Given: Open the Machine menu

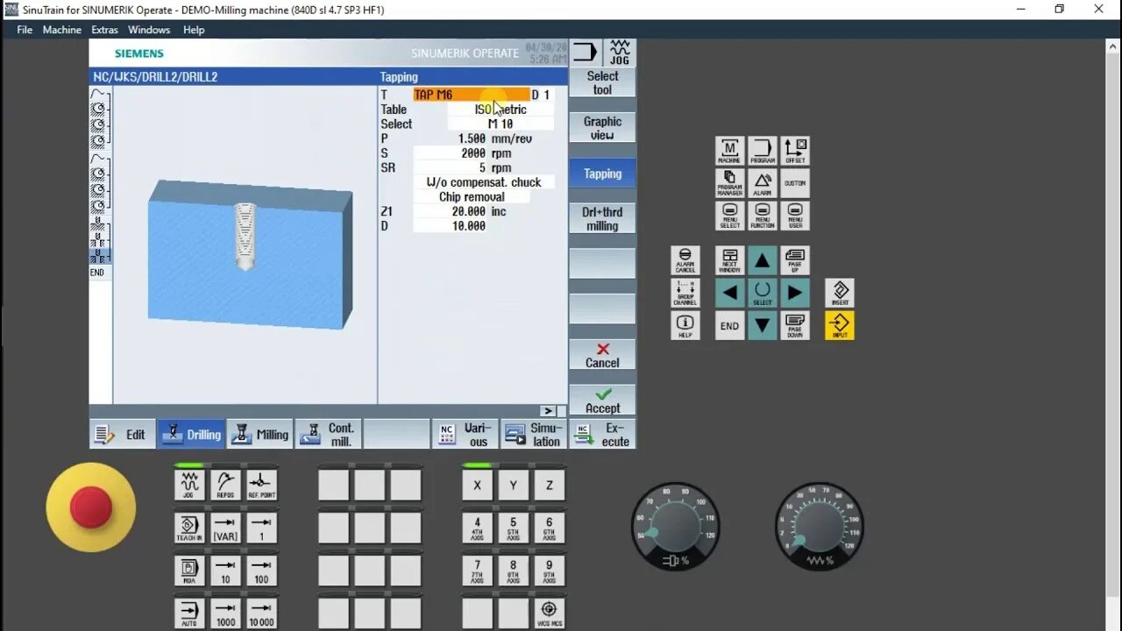Looking at the screenshot, I should coord(62,30).
